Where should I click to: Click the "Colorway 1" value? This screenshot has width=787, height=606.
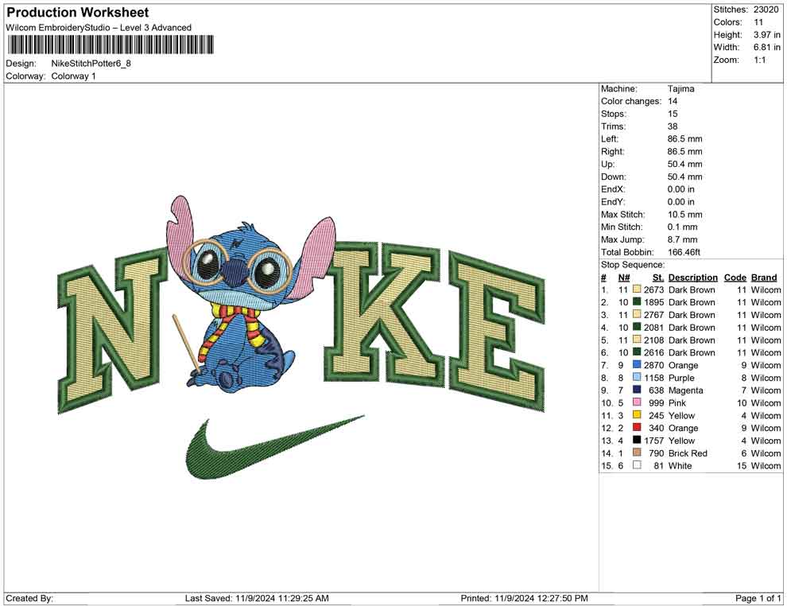click(73, 76)
